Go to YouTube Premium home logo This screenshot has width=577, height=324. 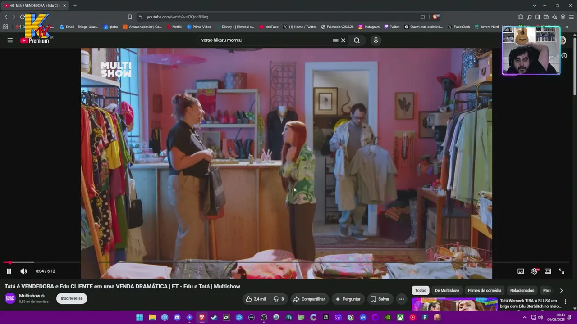[x=35, y=40]
